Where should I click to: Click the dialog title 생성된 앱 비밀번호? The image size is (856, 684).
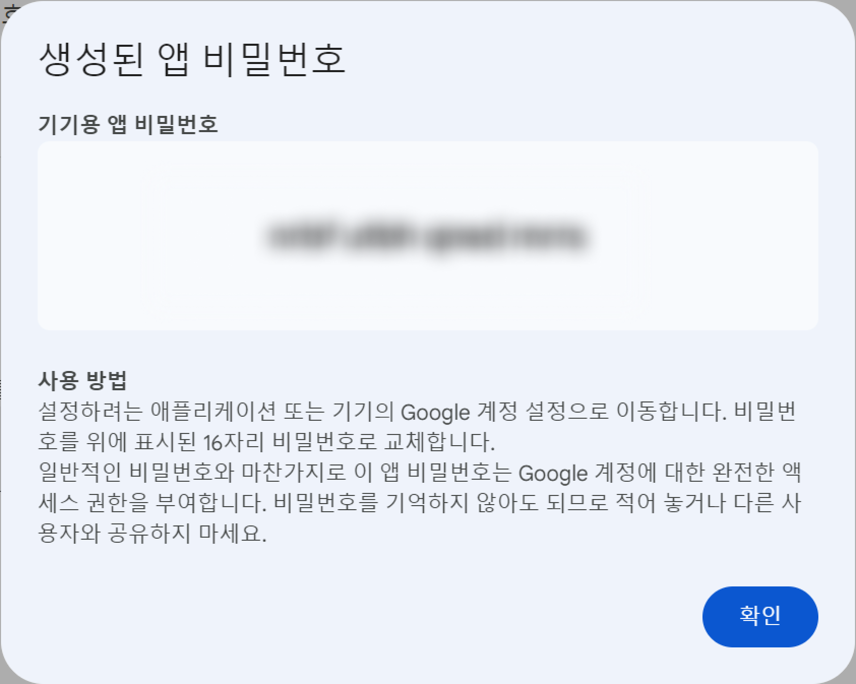click(x=192, y=60)
